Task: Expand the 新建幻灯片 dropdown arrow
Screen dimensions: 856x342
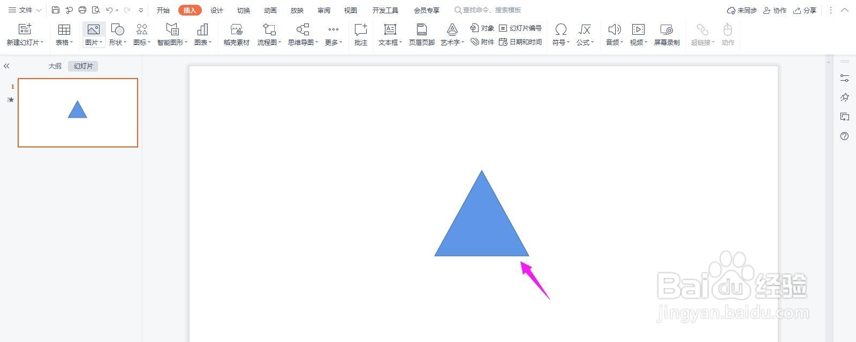Action: tap(42, 42)
